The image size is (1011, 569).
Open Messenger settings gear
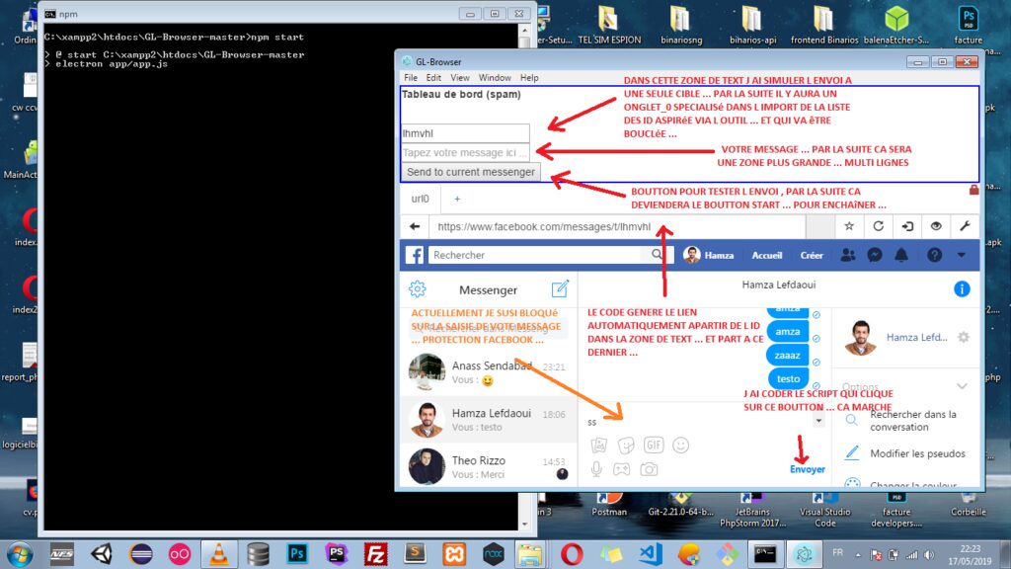coord(418,289)
